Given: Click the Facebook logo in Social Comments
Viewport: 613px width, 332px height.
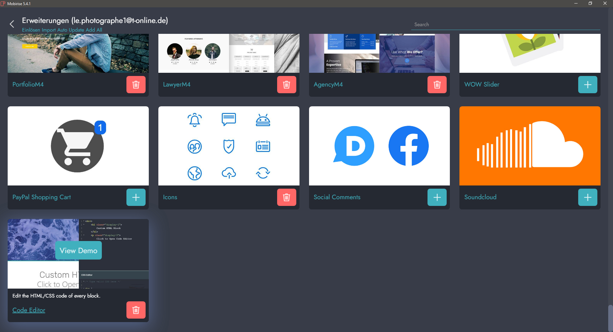Looking at the screenshot, I should [x=409, y=146].
